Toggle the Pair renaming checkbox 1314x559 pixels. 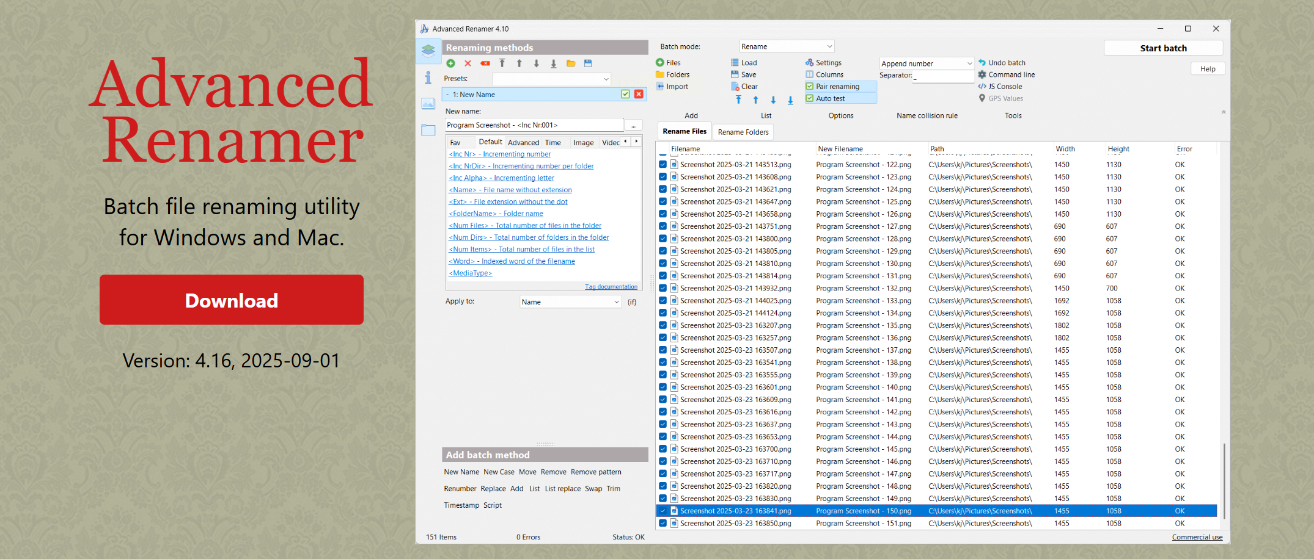point(810,87)
